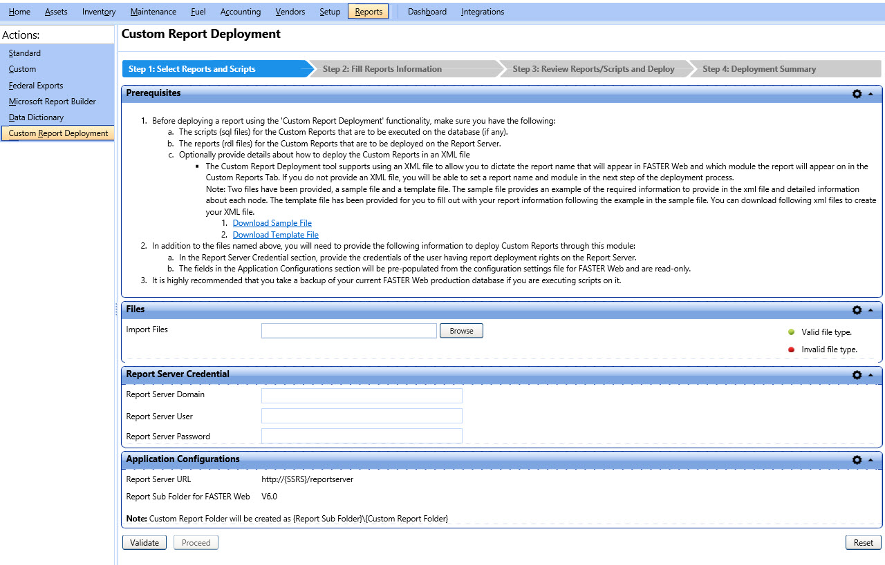Open Application Configurations gear settings
This screenshot has height=565, width=885.
857,460
